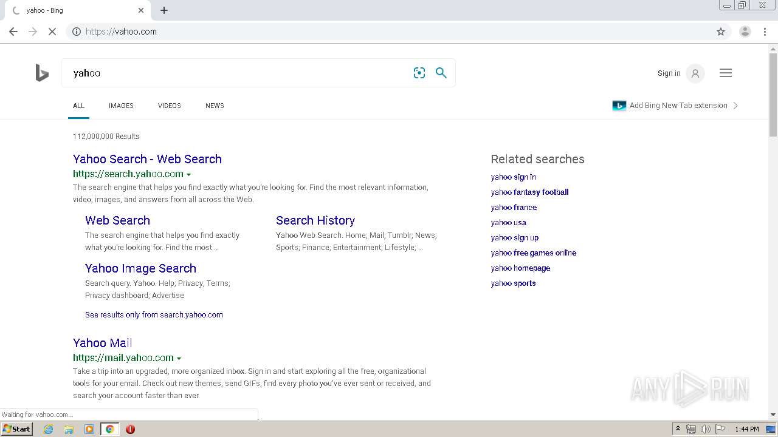Switch to IMAGES tab
This screenshot has height=437, width=778.
click(121, 106)
